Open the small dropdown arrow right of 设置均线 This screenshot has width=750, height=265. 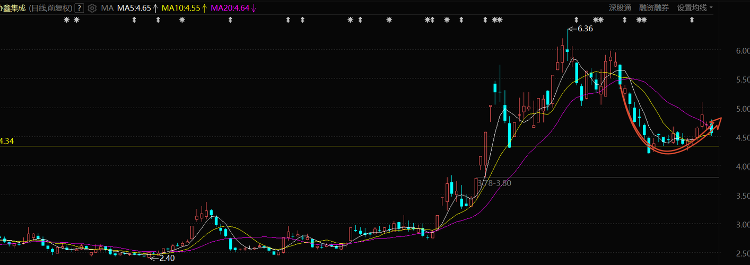click(711, 7)
